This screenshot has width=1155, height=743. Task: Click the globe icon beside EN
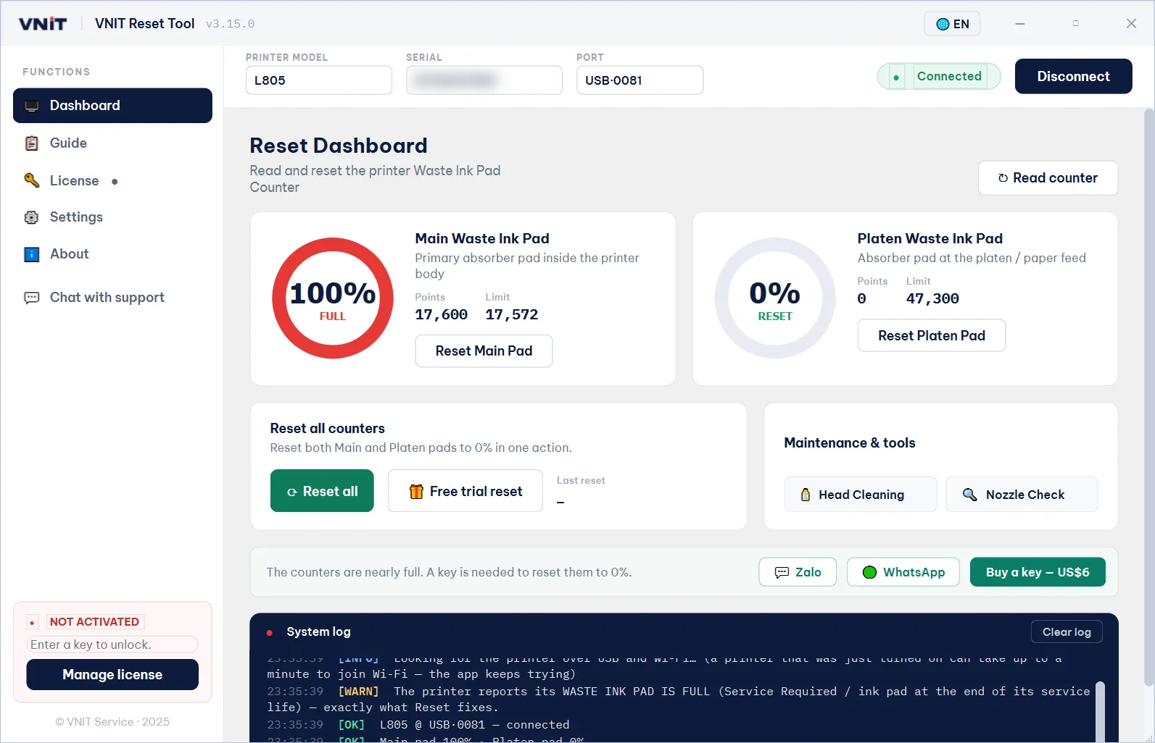pyautogui.click(x=943, y=24)
